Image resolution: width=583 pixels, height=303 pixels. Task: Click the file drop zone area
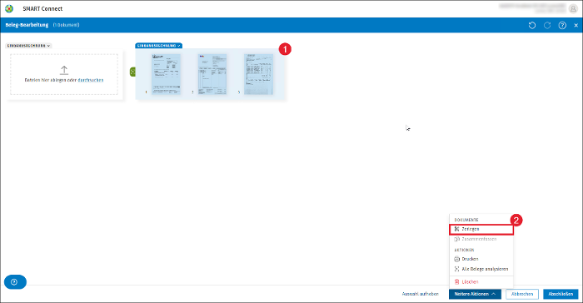pos(64,74)
